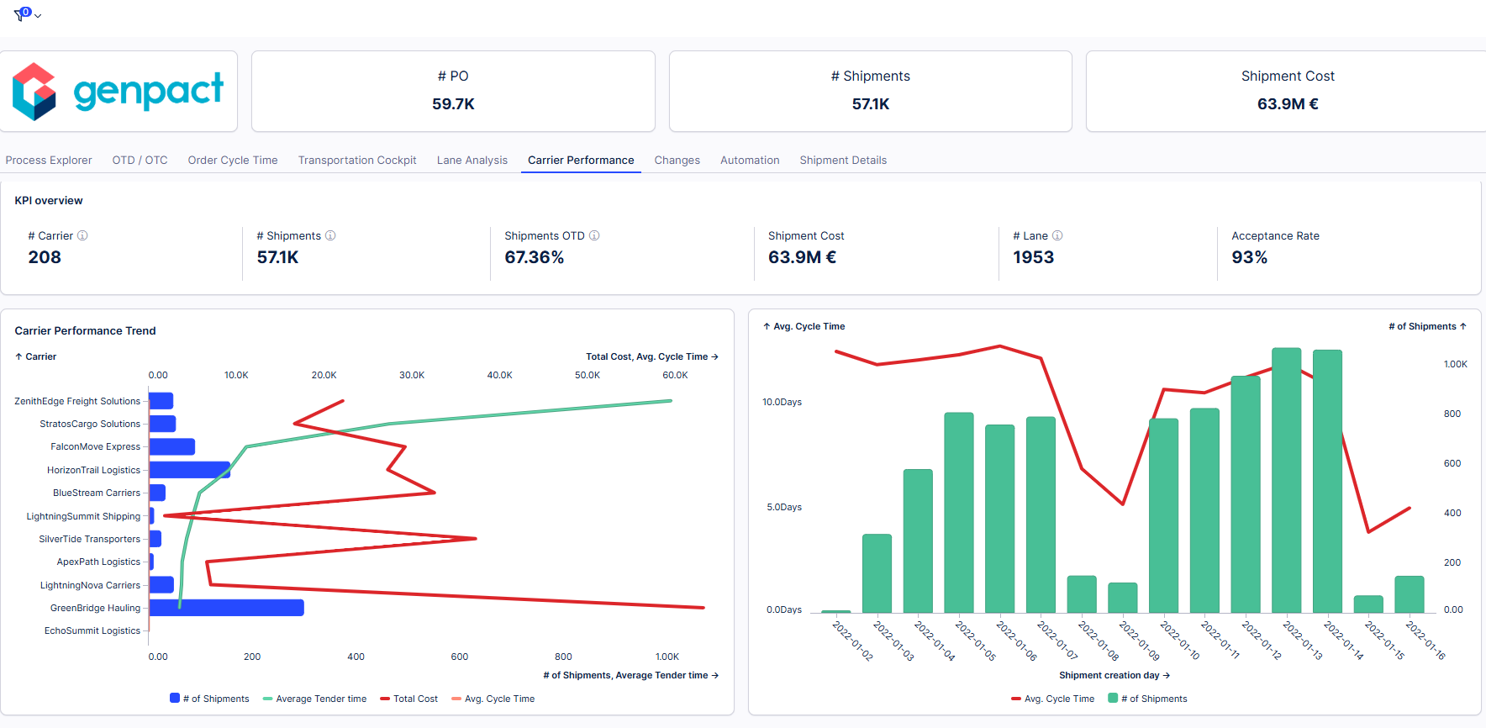Toggle Average Tender time legend item
This screenshot has width=1486, height=728.
314,699
